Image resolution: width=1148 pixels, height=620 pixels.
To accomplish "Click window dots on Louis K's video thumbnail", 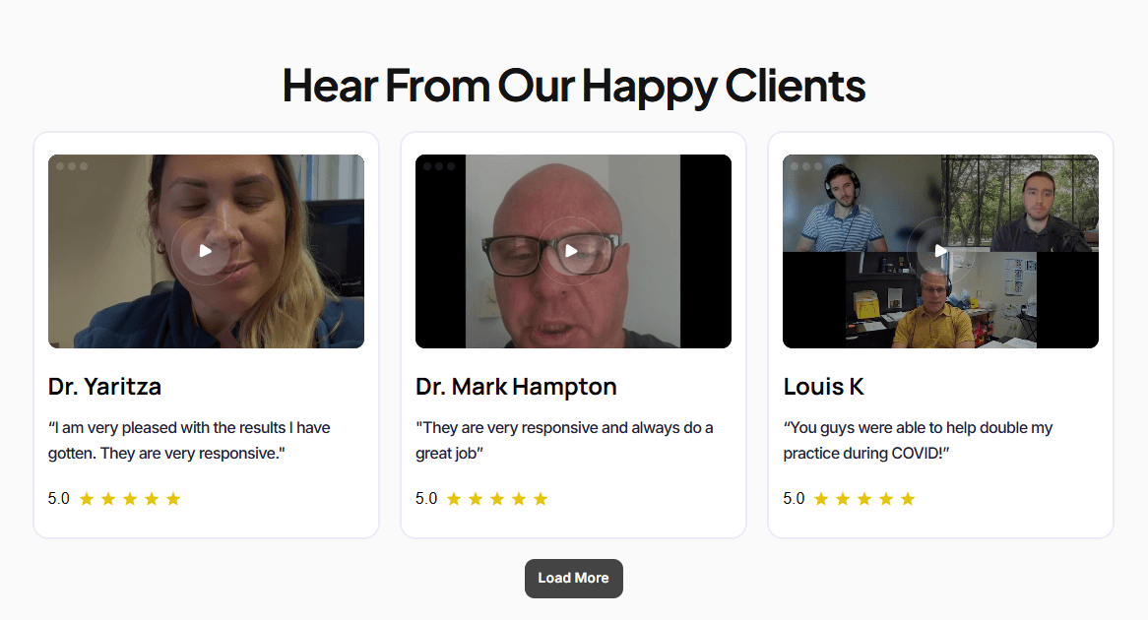I will pos(806,166).
